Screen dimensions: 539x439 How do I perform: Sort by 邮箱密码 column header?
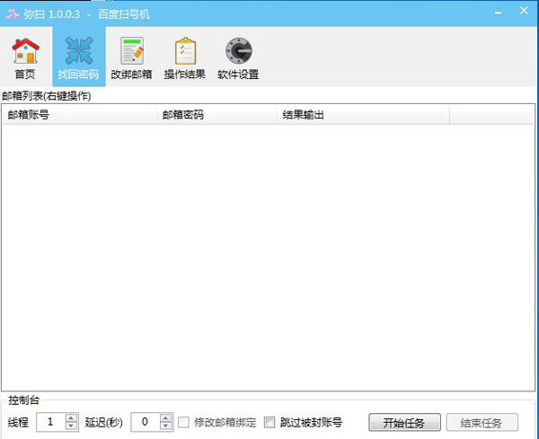coord(216,115)
